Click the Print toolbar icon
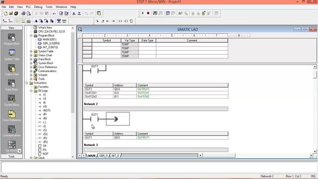The height and width of the screenshot is (179, 318). click(x=23, y=13)
